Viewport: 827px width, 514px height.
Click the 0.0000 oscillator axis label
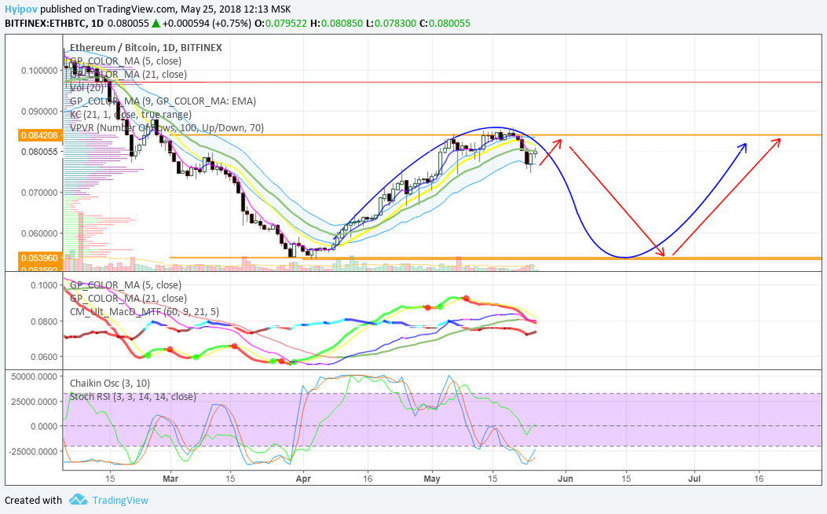click(x=44, y=427)
